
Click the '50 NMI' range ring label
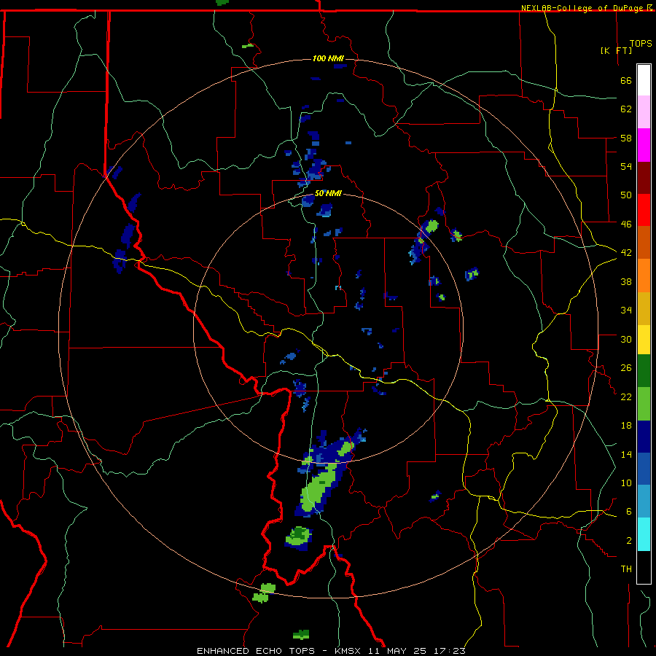(328, 193)
